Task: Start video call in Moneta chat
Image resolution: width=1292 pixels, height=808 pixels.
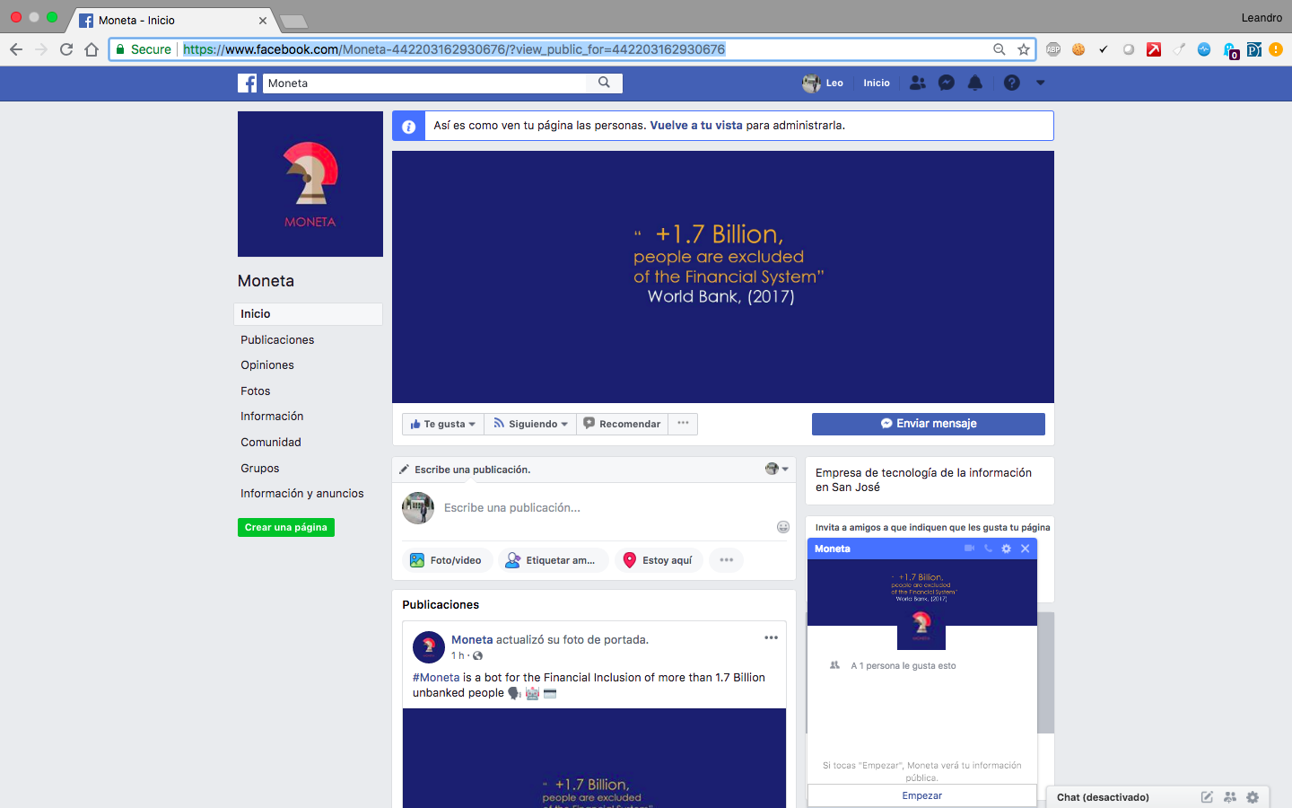Action: (x=969, y=549)
